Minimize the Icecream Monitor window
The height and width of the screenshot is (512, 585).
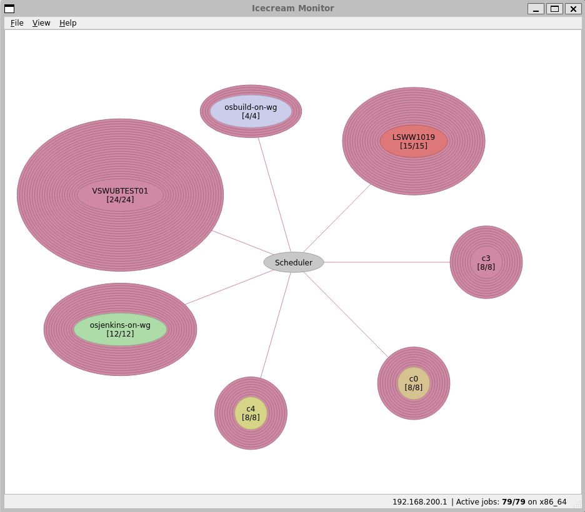coord(536,9)
